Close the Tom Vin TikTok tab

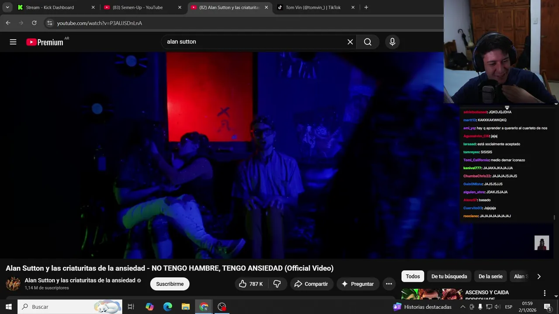pos(353,7)
